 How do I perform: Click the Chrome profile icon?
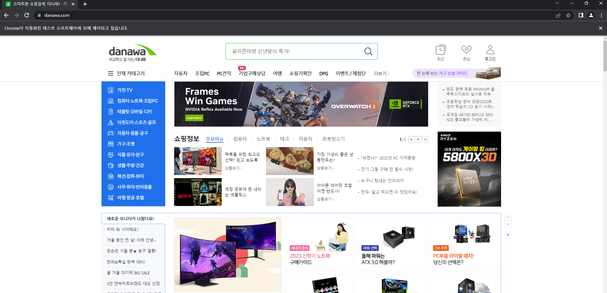591,15
